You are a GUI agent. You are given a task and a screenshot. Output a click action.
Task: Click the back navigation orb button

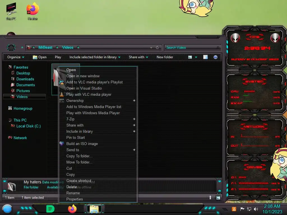coord(11,48)
